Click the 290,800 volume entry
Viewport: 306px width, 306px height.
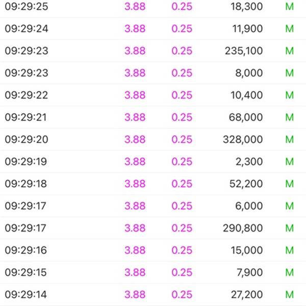(x=243, y=228)
